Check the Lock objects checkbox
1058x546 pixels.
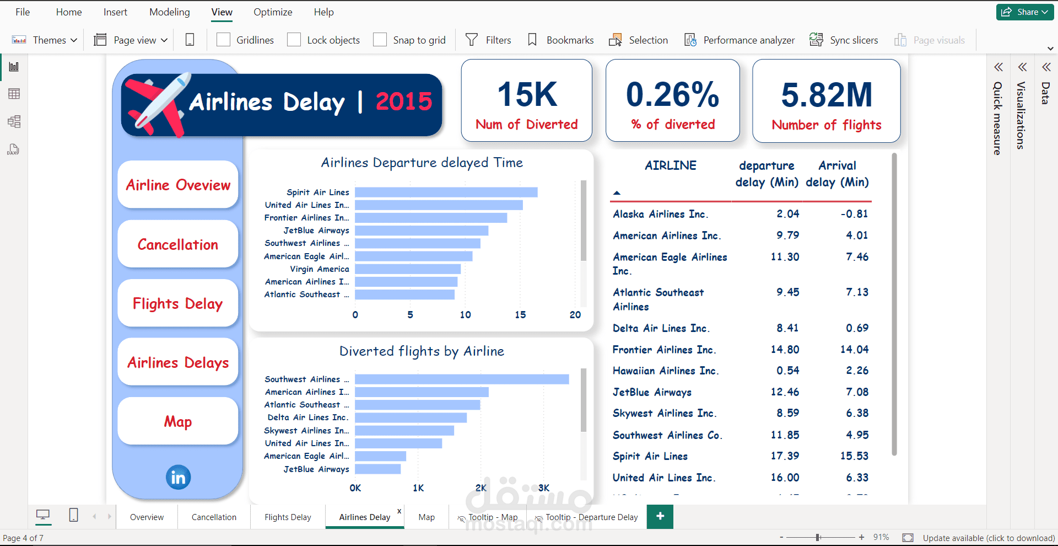[x=294, y=40]
